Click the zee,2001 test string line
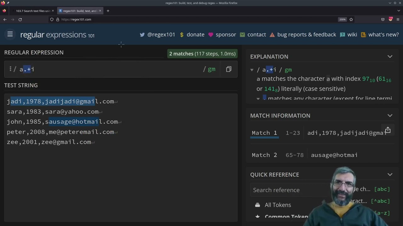403x226 pixels. (x=49, y=142)
